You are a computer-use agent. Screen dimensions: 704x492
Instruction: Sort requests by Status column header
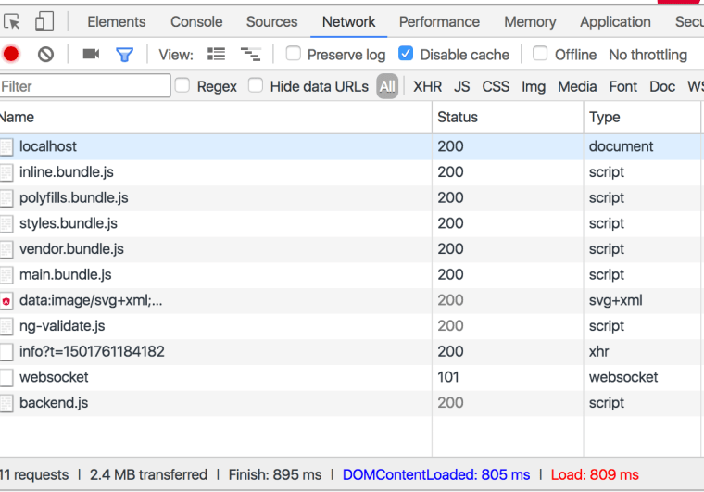click(458, 117)
